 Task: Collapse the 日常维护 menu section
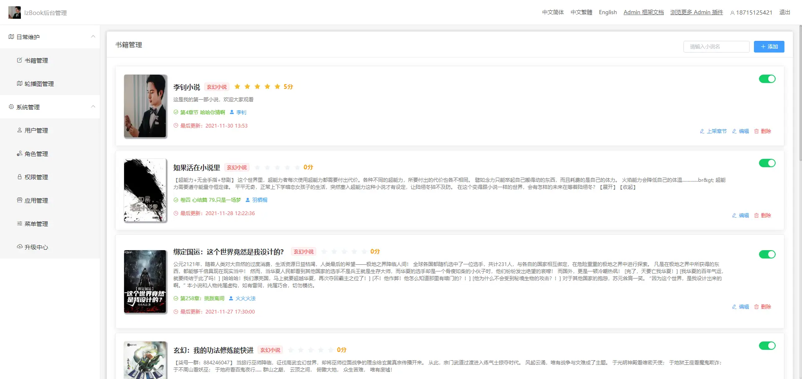(x=93, y=37)
